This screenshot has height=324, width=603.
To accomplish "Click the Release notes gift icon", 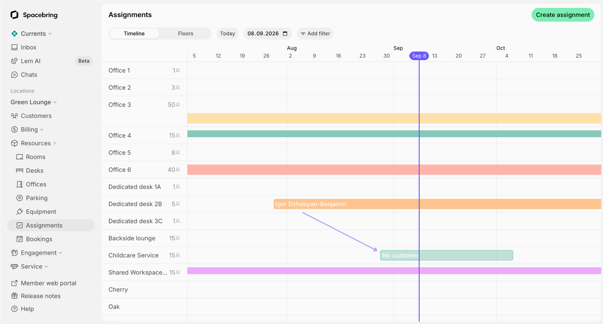I will pos(14,296).
